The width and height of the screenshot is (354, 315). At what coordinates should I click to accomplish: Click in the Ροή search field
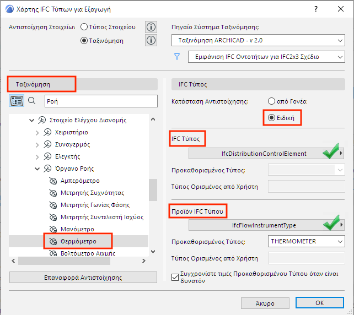coord(101,101)
